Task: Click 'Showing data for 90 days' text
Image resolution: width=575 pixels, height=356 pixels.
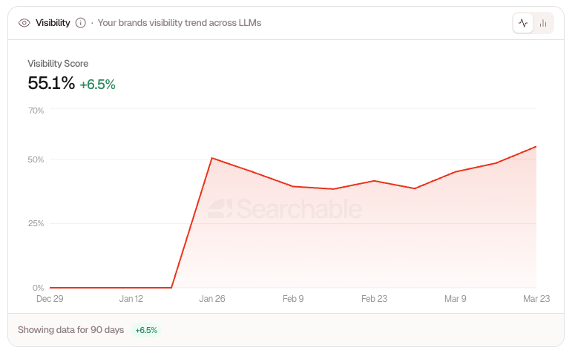Action: pyautogui.click(x=70, y=329)
